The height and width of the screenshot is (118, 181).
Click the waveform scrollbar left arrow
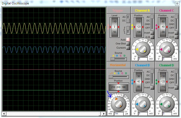(4, 114)
